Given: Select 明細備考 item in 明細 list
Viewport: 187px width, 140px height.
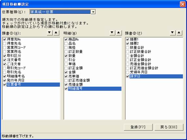Looking at the screenshot, I should [95, 89].
